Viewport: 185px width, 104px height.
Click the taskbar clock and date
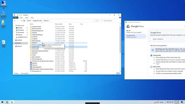tap(177, 102)
